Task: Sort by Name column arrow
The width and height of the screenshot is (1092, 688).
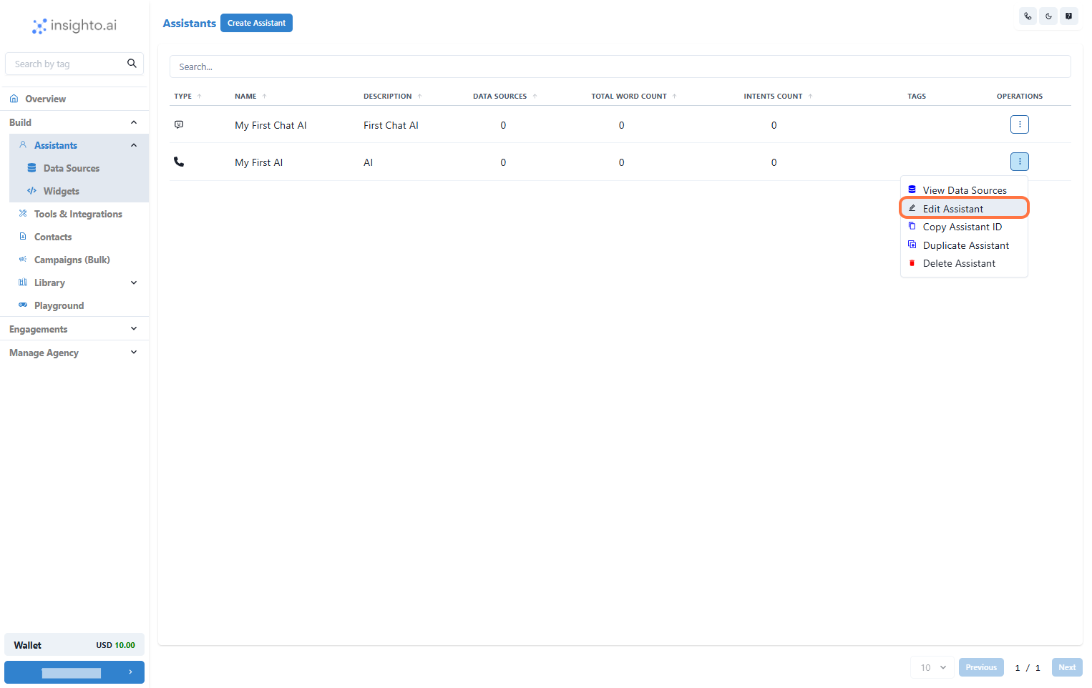Action: point(264,97)
